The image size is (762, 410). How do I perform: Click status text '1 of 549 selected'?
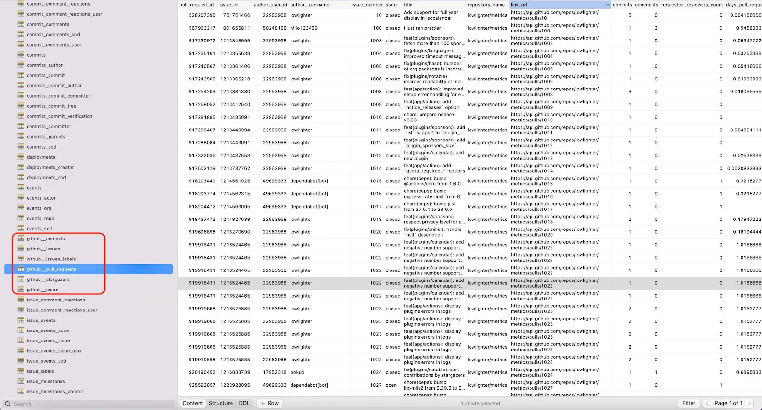(481, 404)
